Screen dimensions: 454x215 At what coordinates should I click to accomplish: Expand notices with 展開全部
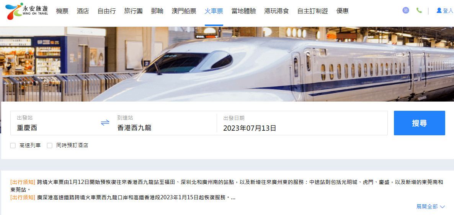pos(427,207)
